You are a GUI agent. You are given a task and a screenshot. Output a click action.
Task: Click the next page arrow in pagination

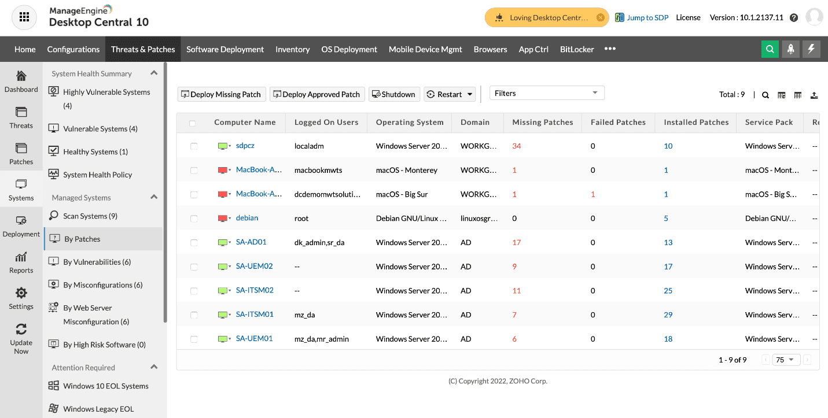(807, 360)
